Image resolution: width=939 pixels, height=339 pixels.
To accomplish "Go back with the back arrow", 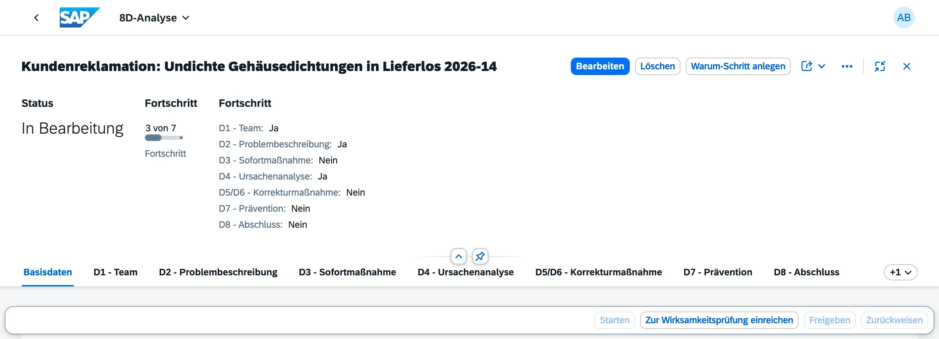I will point(36,17).
